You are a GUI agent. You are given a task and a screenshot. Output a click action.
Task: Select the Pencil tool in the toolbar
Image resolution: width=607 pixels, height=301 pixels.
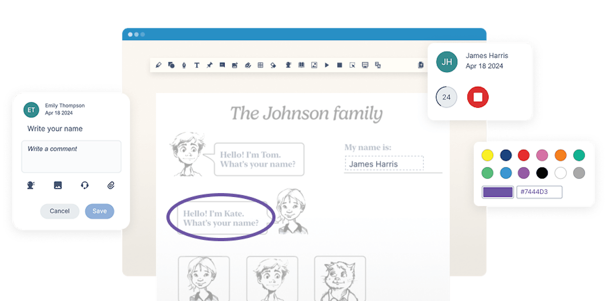(158, 65)
